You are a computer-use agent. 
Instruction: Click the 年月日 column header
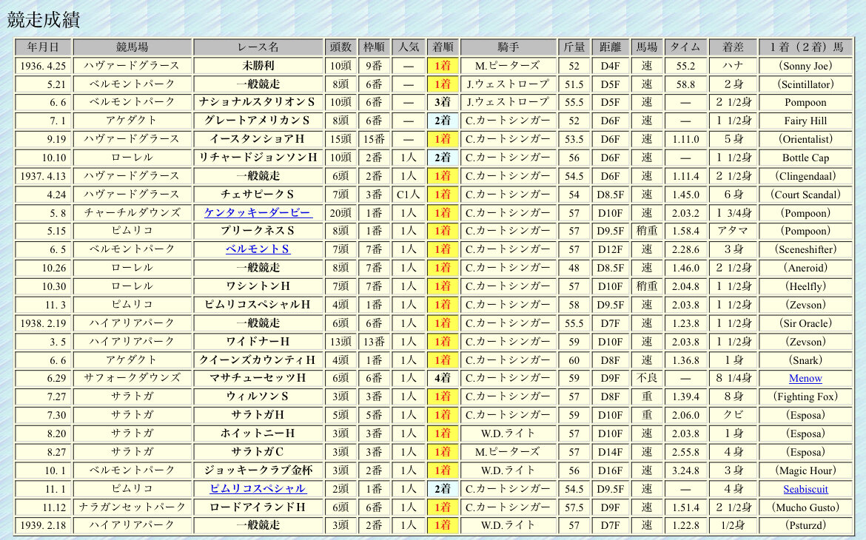point(43,47)
